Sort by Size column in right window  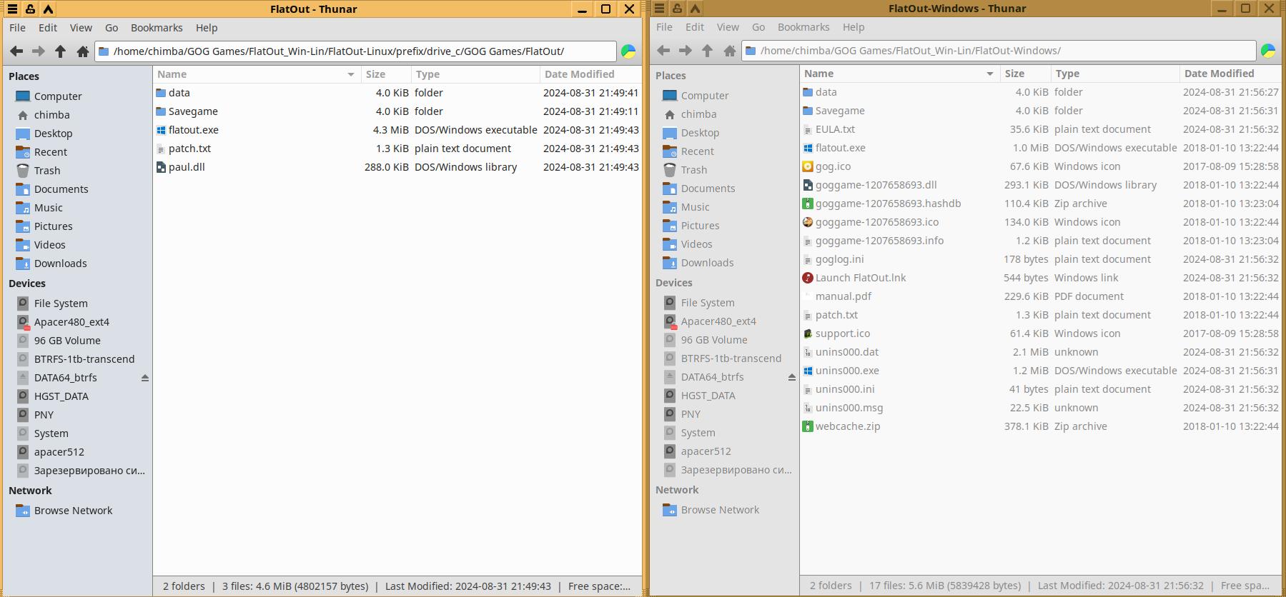(1026, 74)
